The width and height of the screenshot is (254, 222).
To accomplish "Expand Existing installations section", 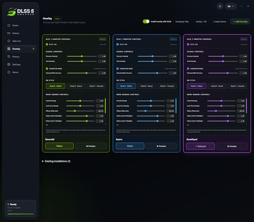I will (x=56, y=161).
